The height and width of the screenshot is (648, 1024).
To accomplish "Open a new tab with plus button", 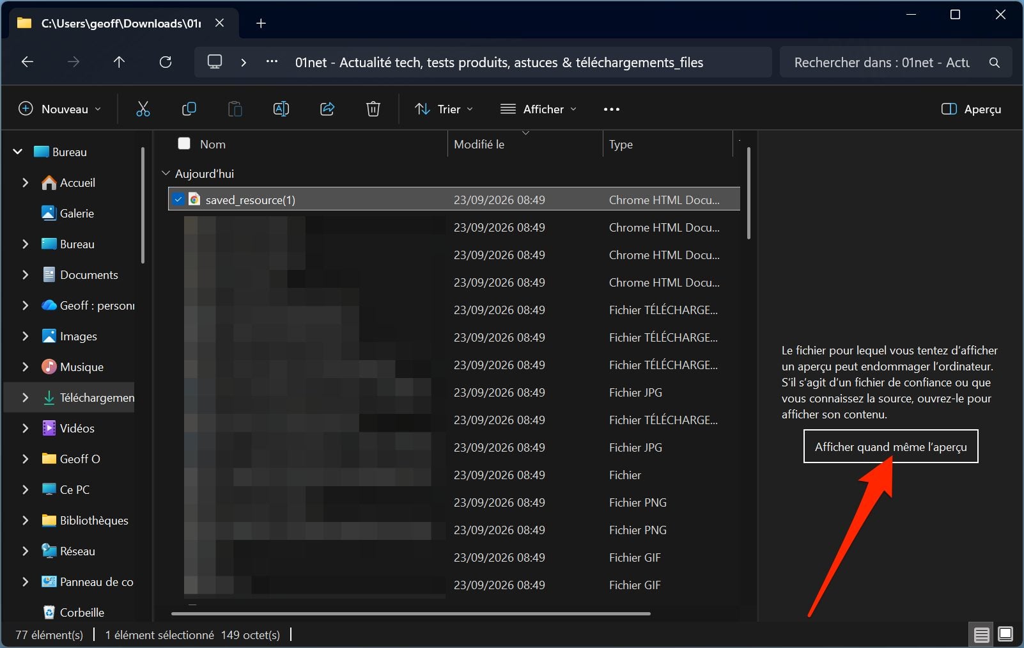I will click(x=261, y=24).
